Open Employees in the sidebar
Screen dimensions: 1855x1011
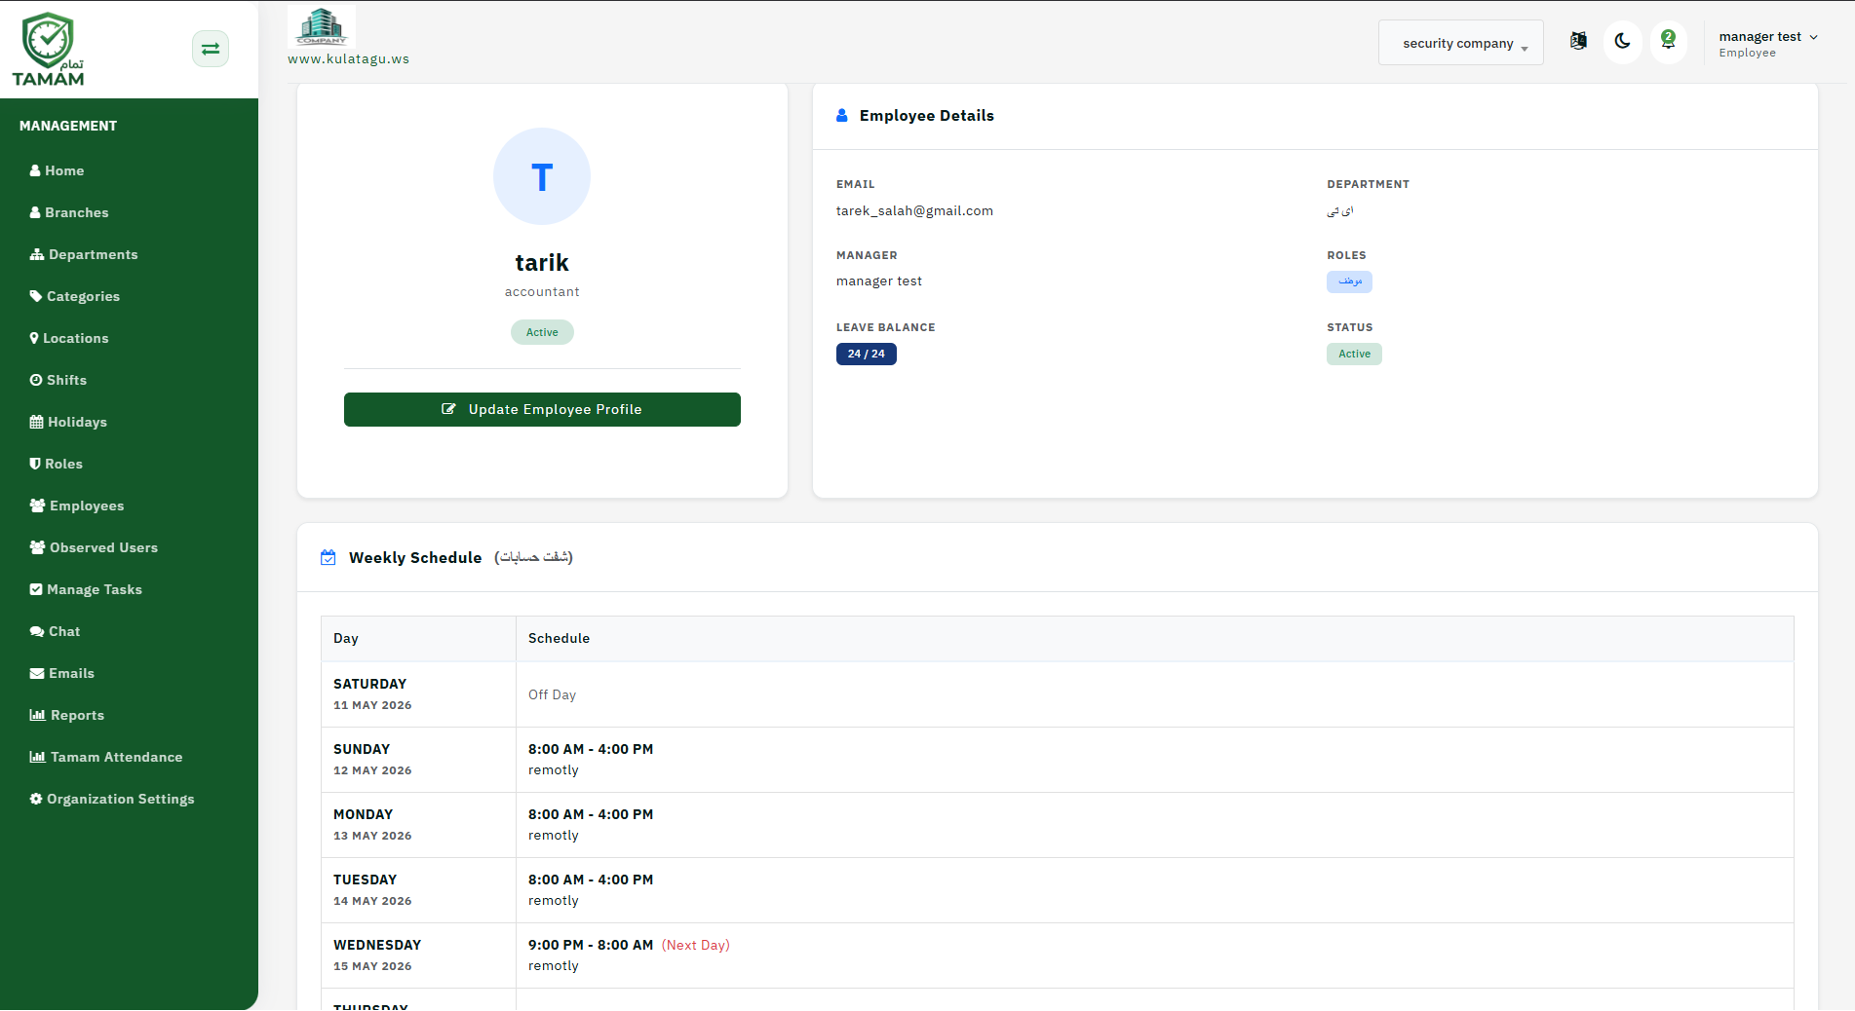coord(87,505)
